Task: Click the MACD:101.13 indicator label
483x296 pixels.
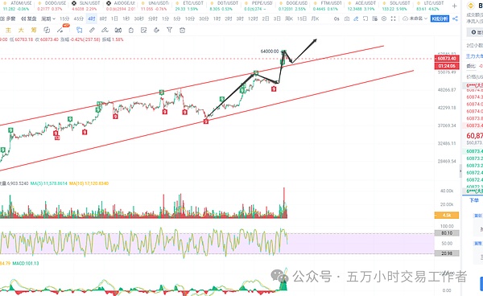Action: (x=26, y=263)
